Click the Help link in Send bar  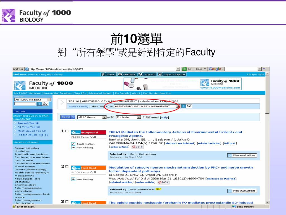[164, 117]
